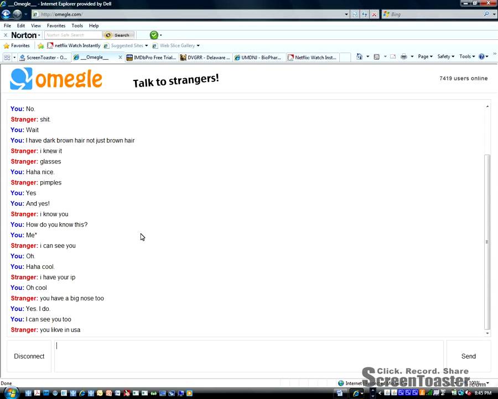Click the Read Mail envelope icon

[393, 57]
